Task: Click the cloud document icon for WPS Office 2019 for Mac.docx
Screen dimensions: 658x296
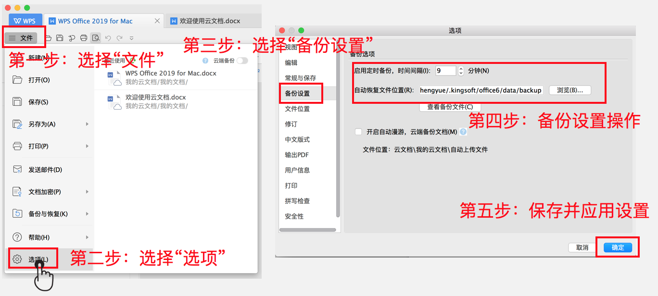Action: pos(114,78)
